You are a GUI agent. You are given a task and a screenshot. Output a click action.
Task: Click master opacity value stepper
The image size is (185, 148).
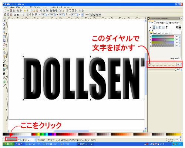(x=181, y=70)
